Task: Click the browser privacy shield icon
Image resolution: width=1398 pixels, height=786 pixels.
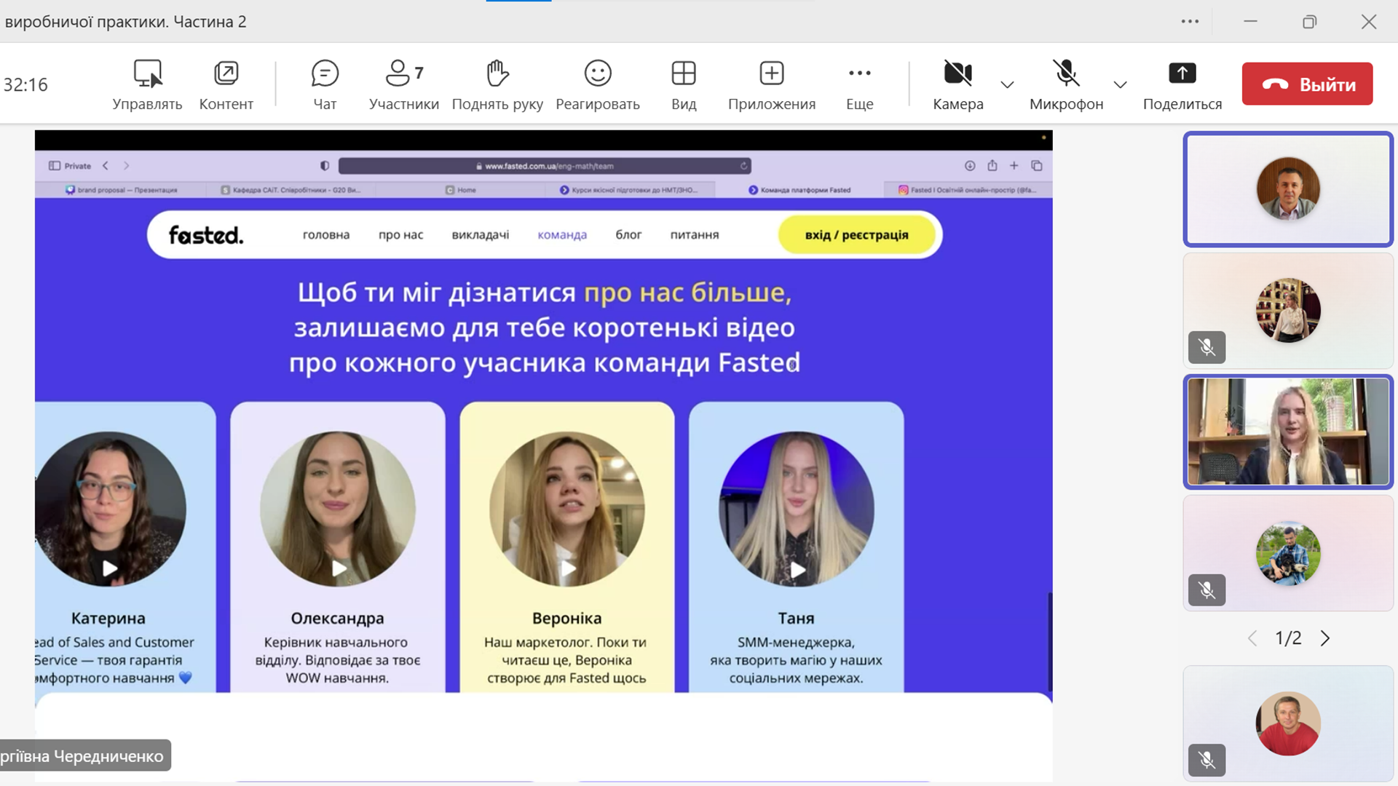Action: (x=325, y=166)
